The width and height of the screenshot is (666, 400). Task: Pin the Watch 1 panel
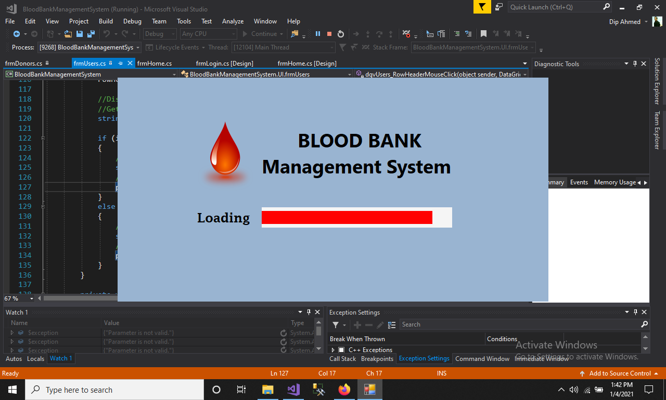tap(309, 312)
